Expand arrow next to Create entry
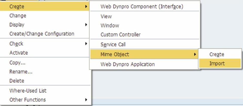Image resolution: width=243 pixels, height=106 pixels. (x=86, y=7)
